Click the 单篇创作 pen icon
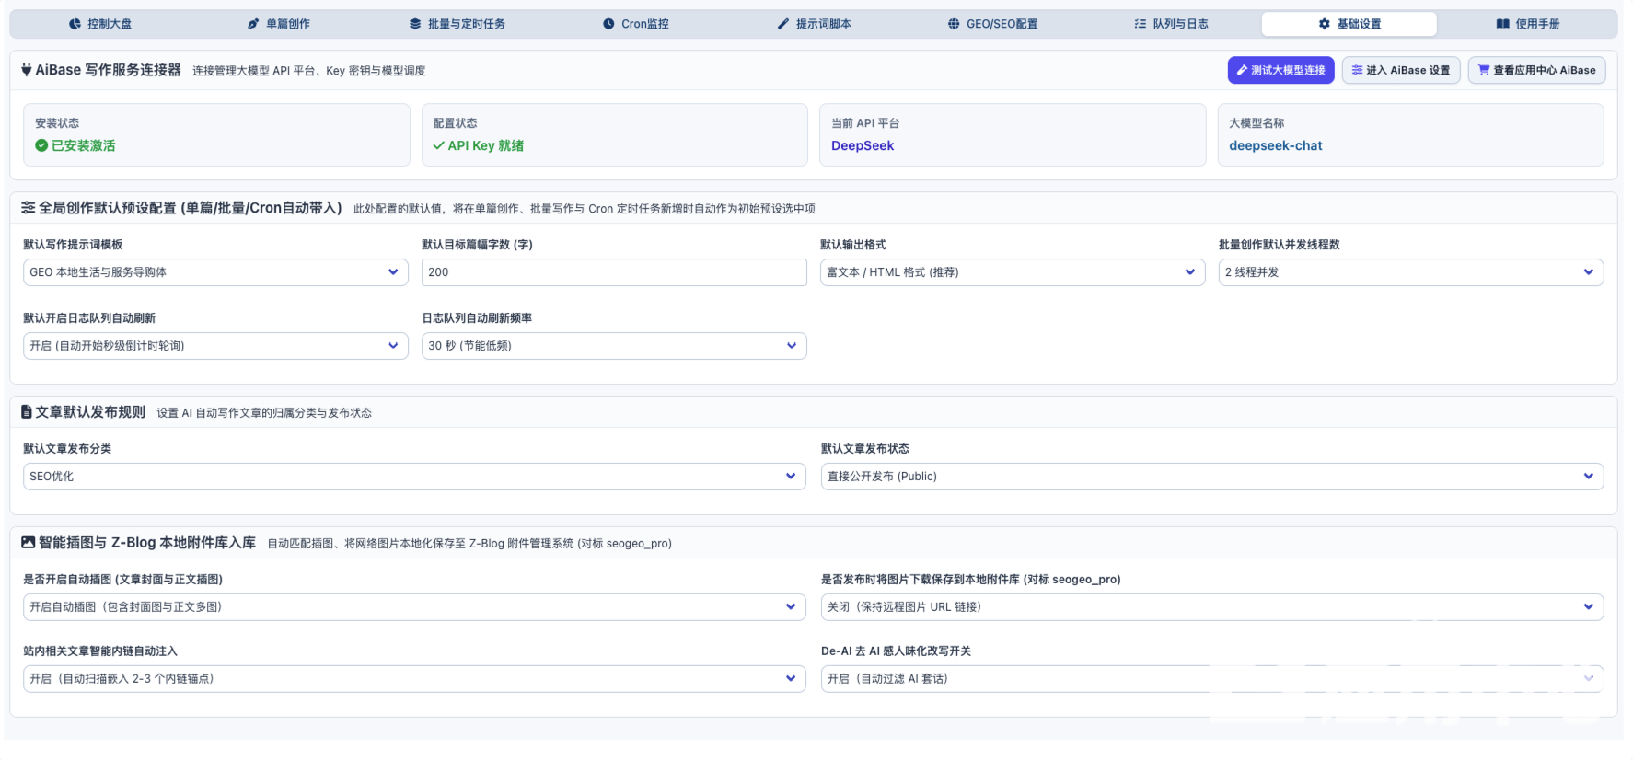1633x760 pixels. [253, 24]
